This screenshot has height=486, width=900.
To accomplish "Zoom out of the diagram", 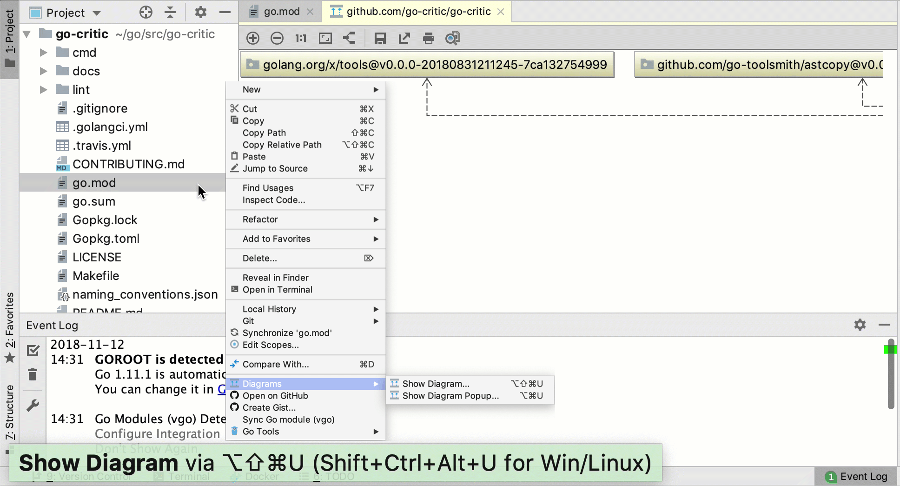I will pos(277,38).
